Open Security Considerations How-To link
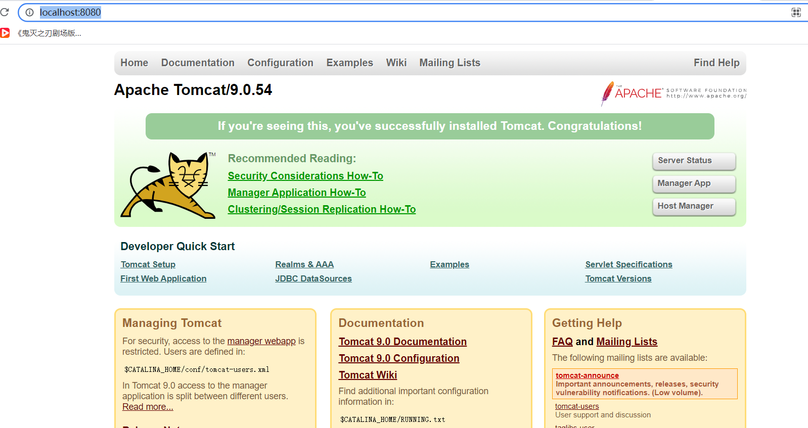 point(305,176)
